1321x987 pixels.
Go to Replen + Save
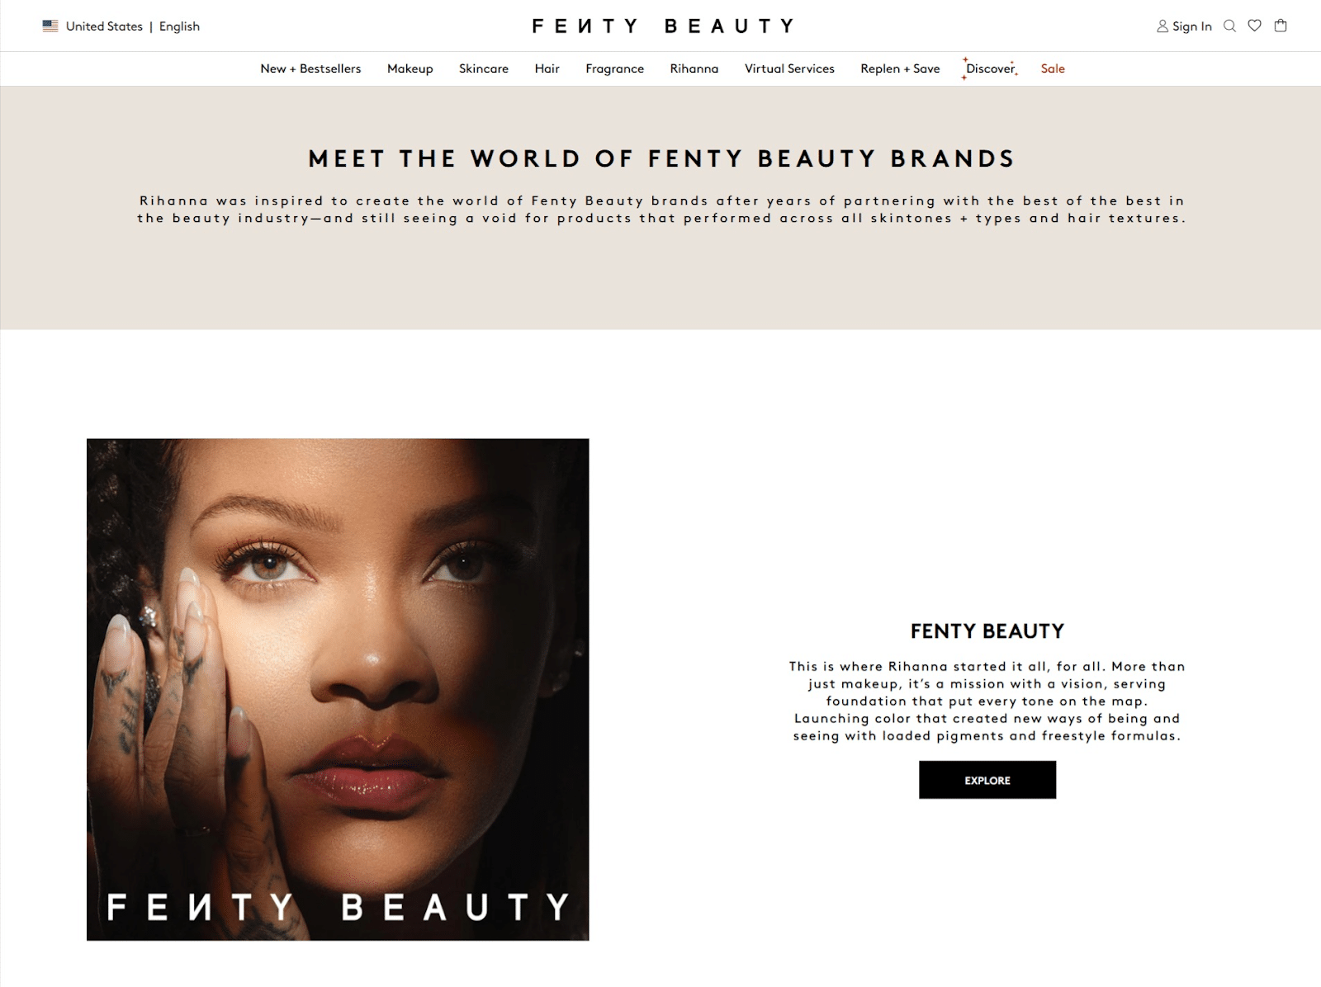click(900, 68)
